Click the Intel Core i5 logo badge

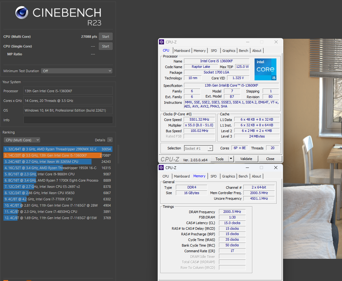(x=265, y=69)
